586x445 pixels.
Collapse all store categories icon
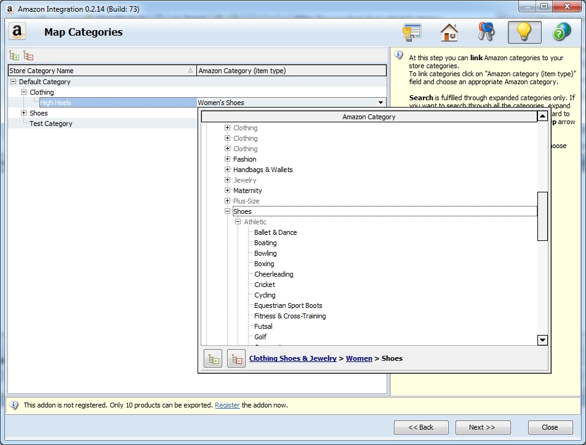(28, 56)
